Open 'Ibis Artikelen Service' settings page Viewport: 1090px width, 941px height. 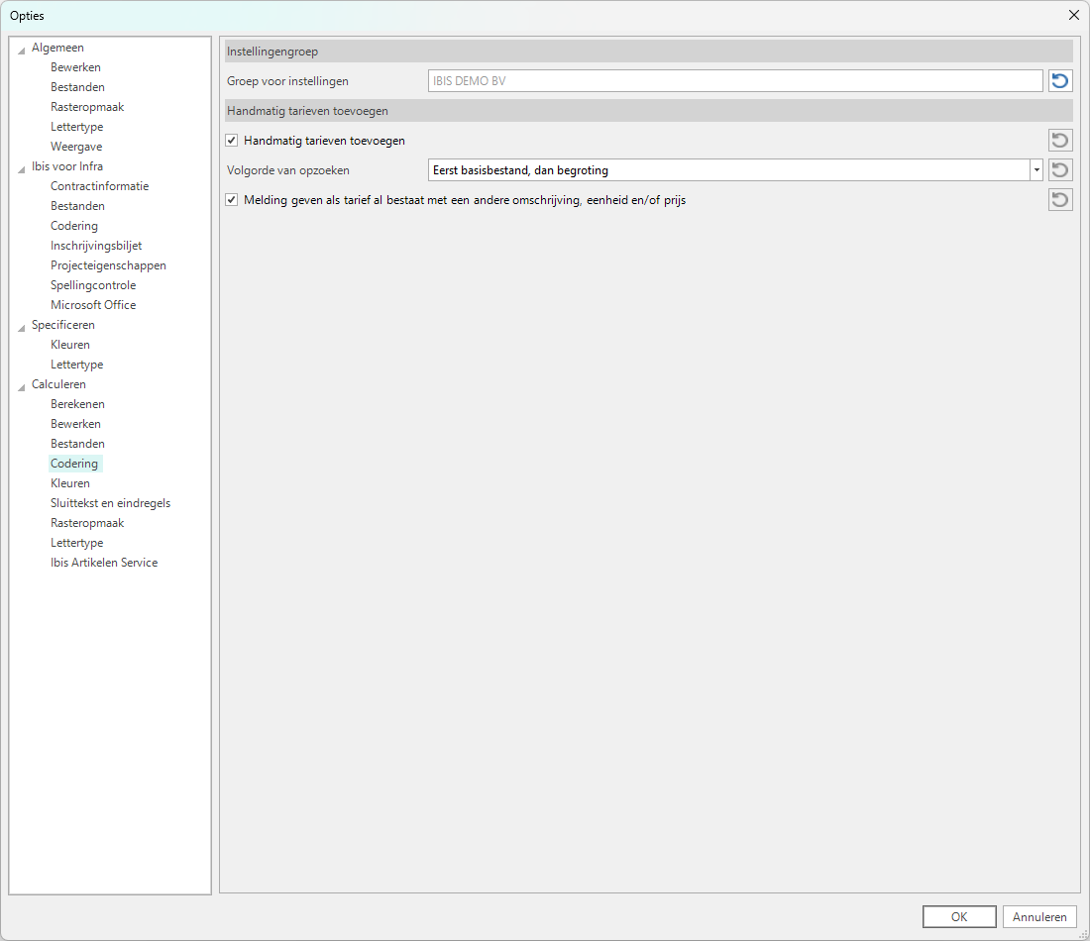(x=104, y=563)
